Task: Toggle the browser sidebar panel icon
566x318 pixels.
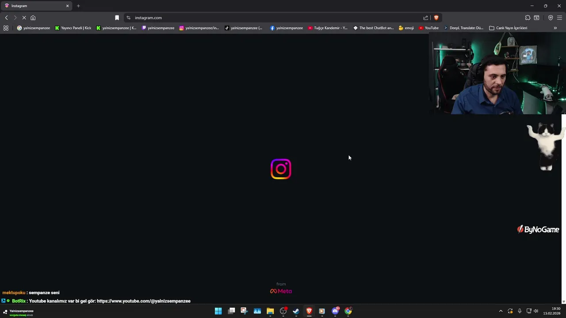Action: (536, 18)
